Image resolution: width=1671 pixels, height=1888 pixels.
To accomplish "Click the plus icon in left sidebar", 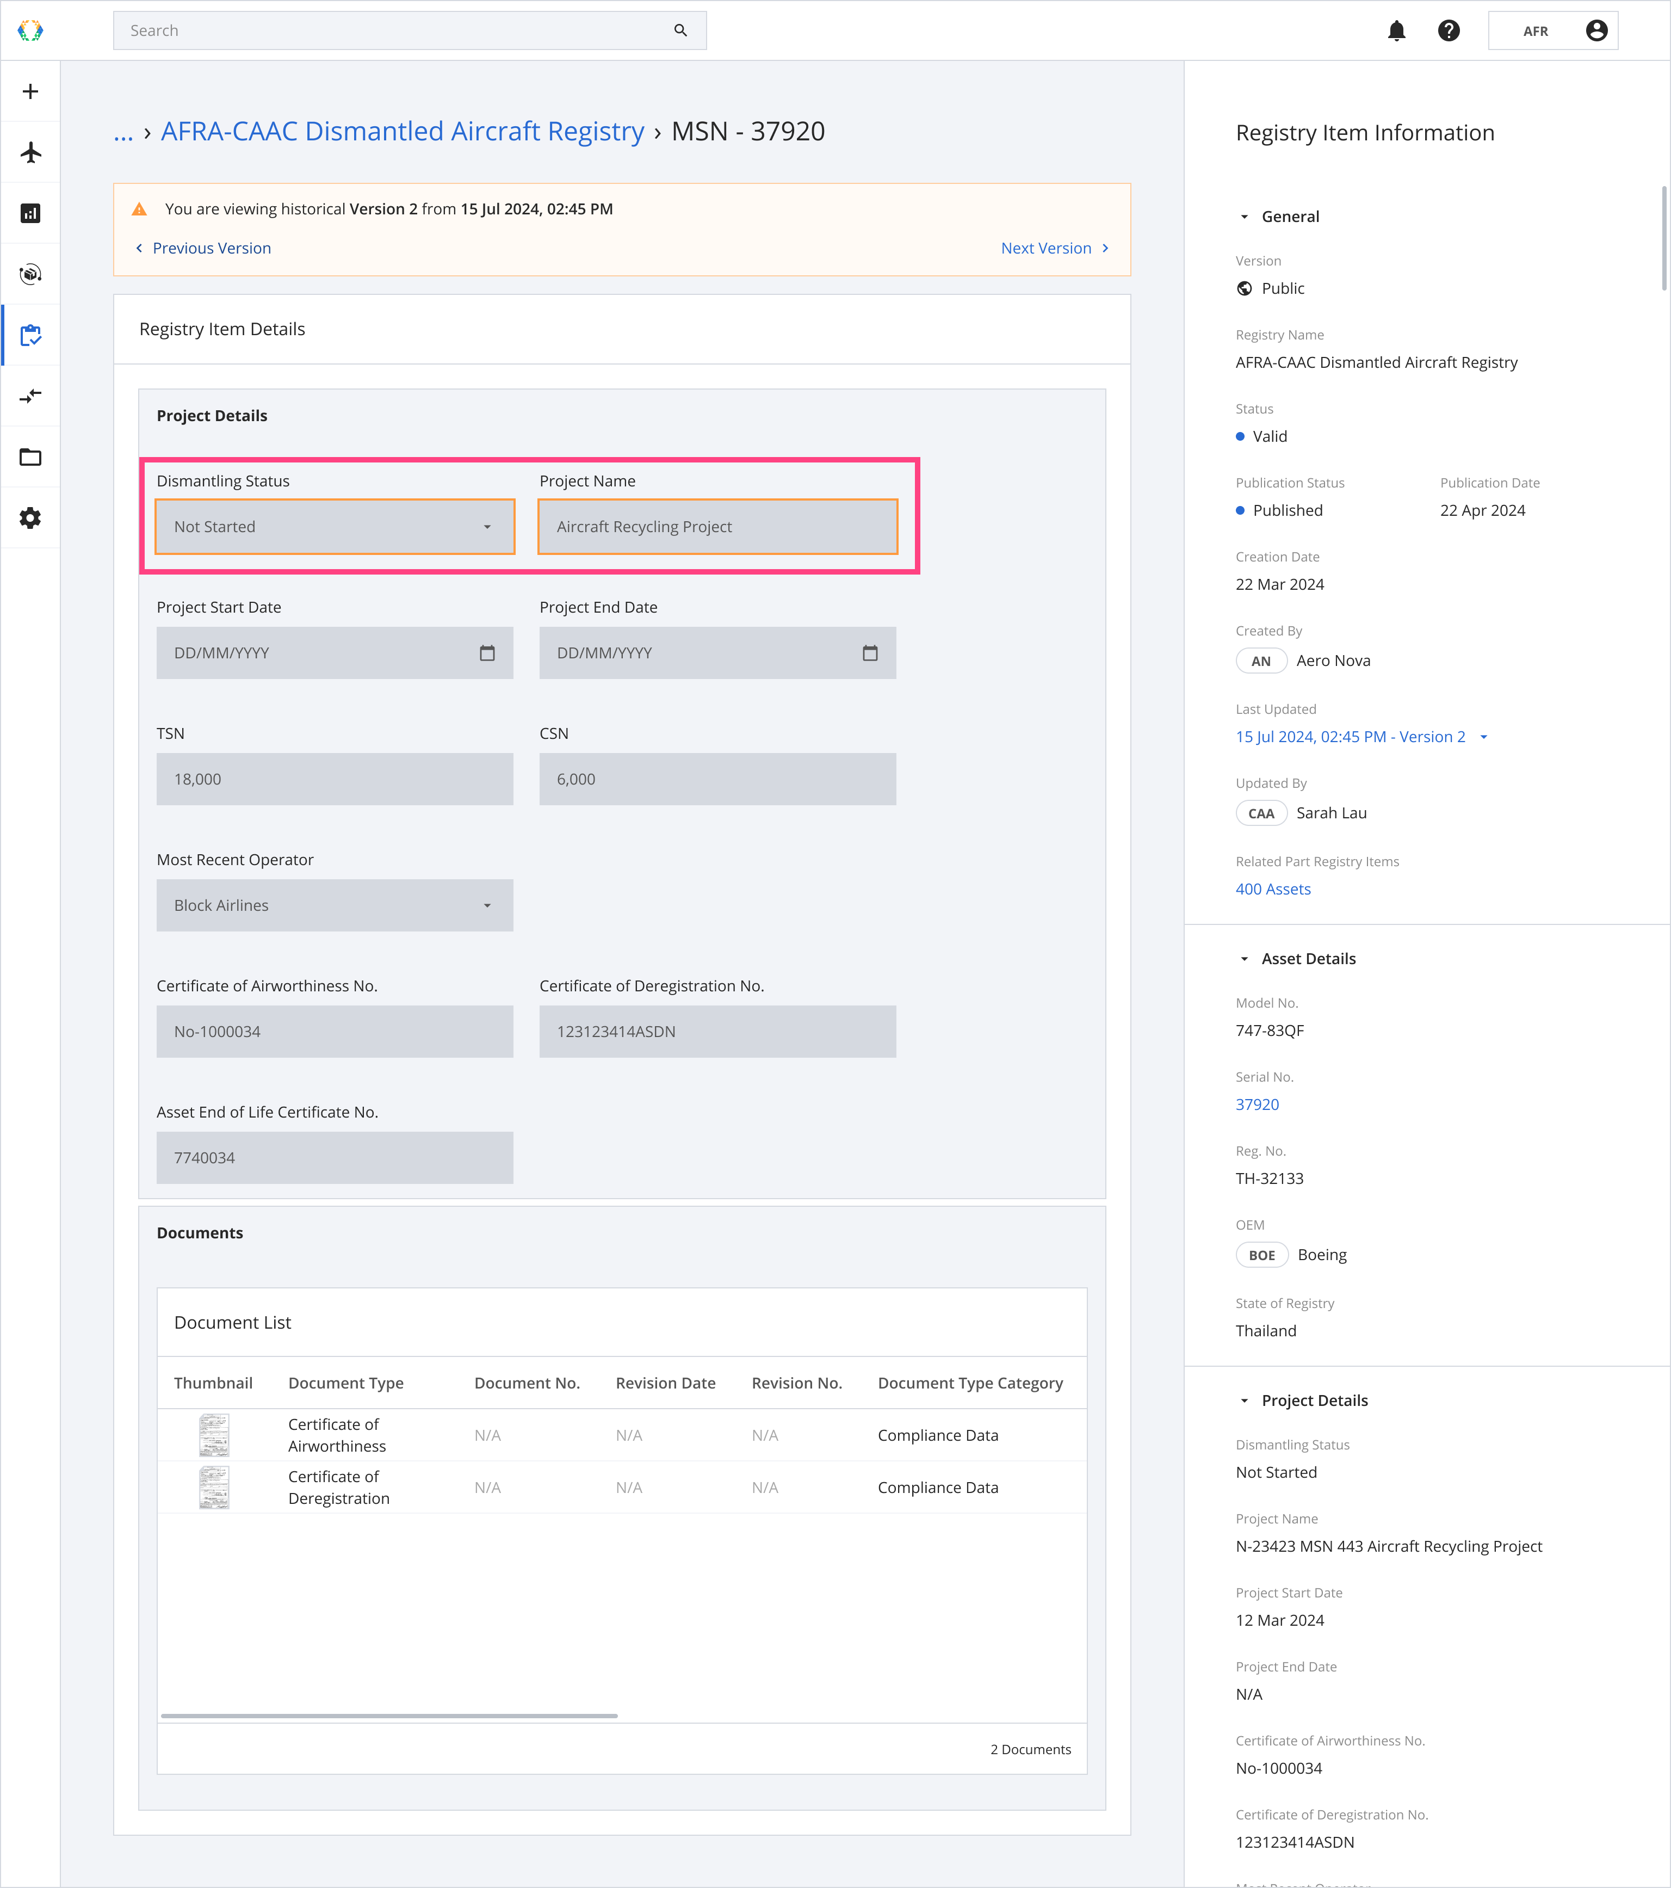I will coord(30,91).
